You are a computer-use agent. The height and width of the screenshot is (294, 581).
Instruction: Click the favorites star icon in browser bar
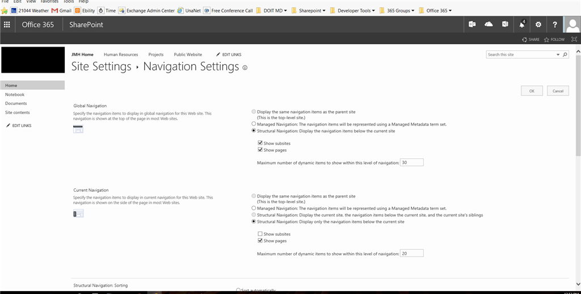5,11
